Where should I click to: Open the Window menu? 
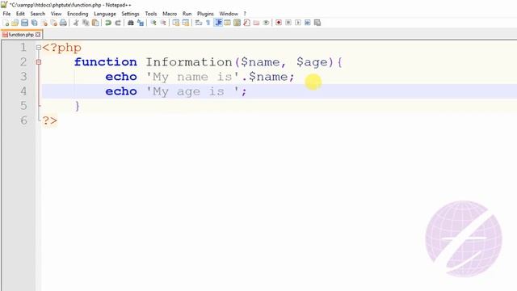pyautogui.click(x=229, y=14)
